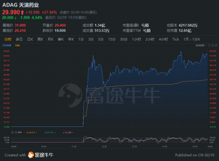Click the 市盈率TTM 亏损 value
The image size is (219, 161).
[147, 31]
